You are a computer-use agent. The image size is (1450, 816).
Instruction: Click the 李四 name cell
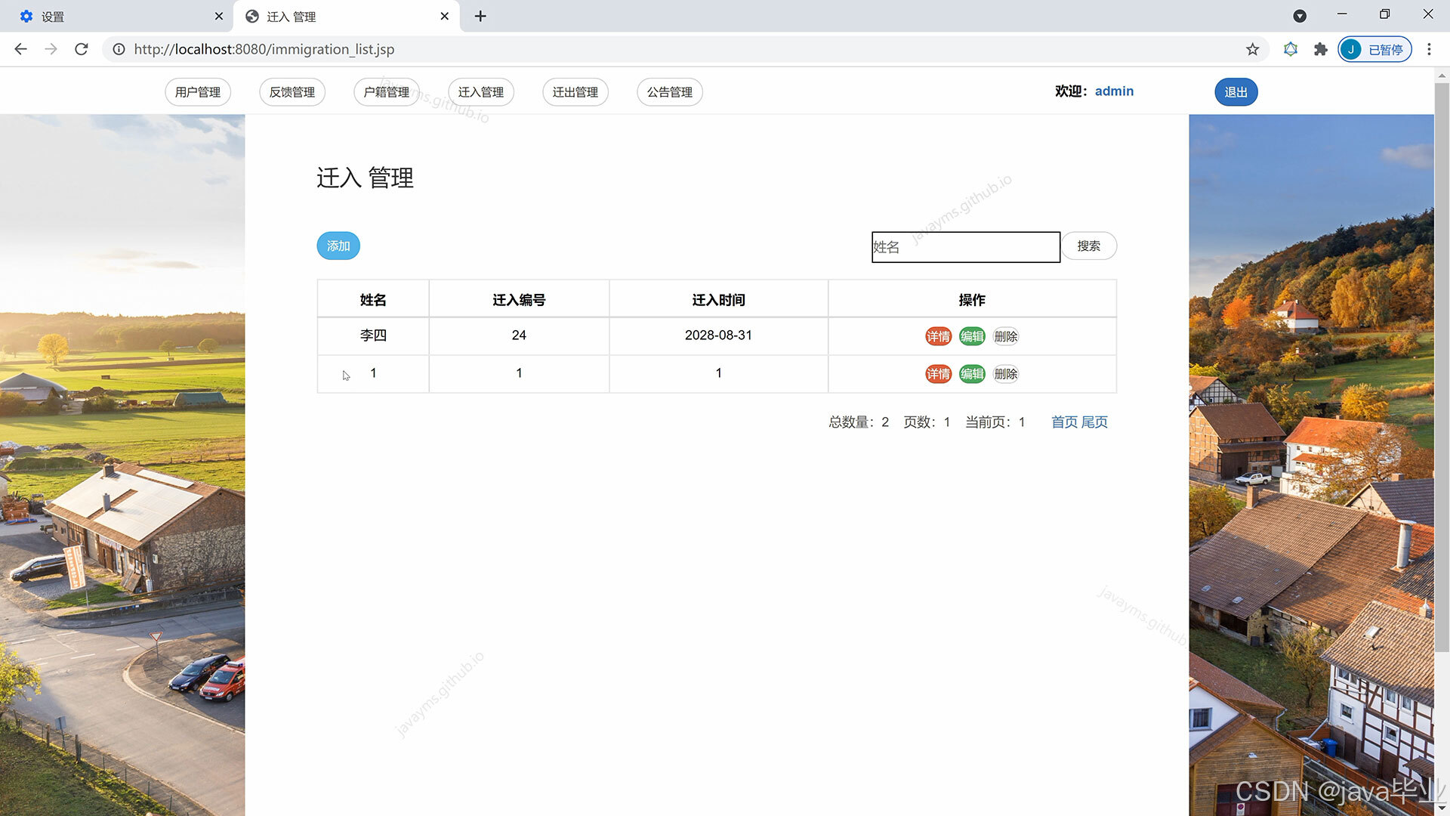(373, 335)
